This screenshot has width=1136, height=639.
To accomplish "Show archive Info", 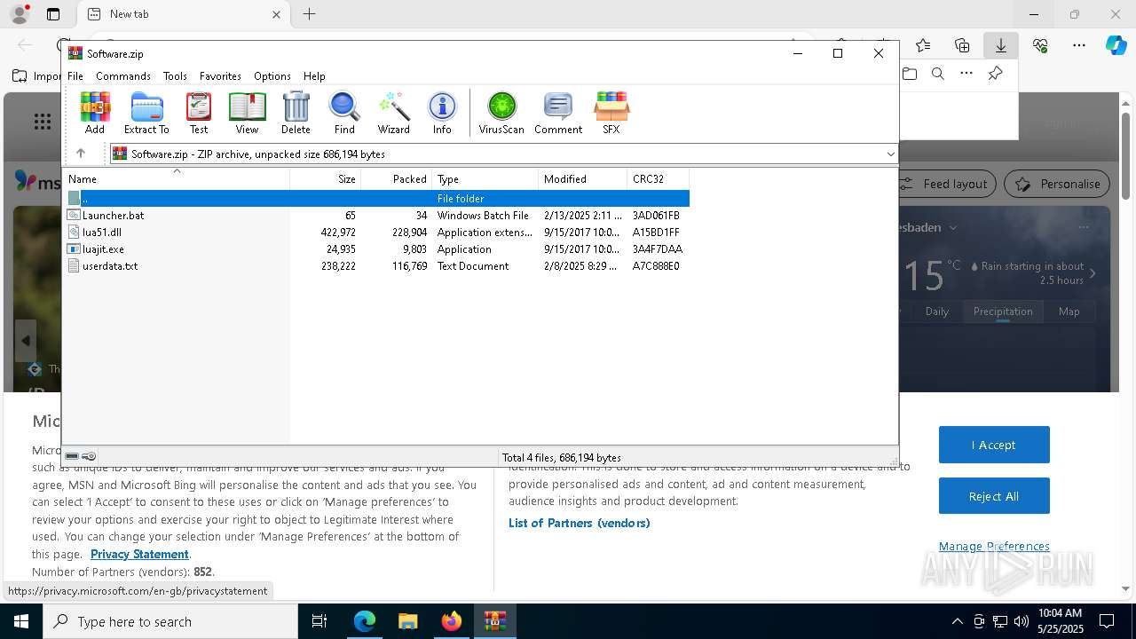I will coord(442,113).
